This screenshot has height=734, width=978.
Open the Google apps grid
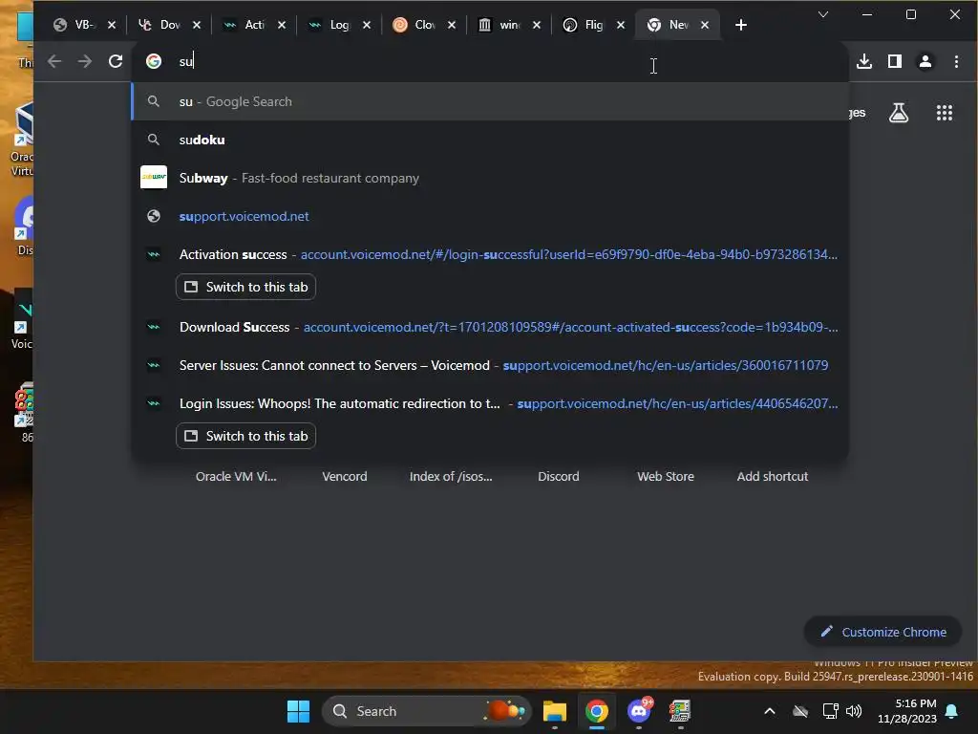tap(945, 113)
